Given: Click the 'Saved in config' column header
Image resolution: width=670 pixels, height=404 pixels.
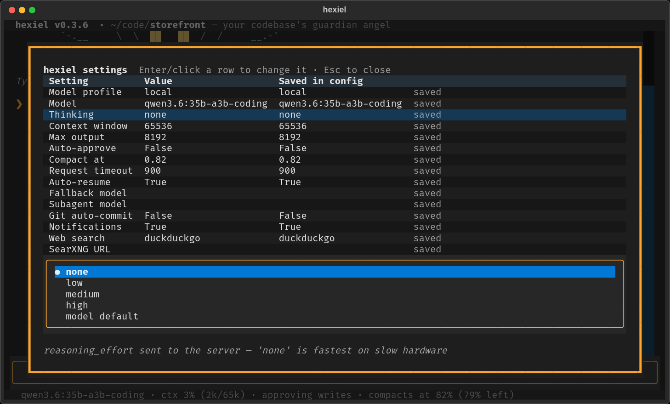Looking at the screenshot, I should (321, 81).
